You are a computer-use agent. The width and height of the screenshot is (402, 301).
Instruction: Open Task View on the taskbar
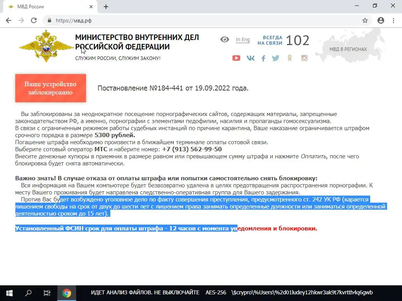click(x=47, y=293)
